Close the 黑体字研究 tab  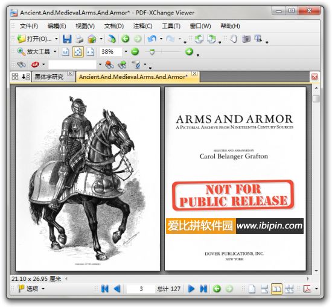click(70, 74)
